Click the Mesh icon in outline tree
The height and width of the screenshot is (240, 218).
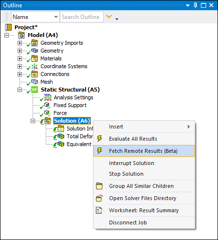(35, 82)
